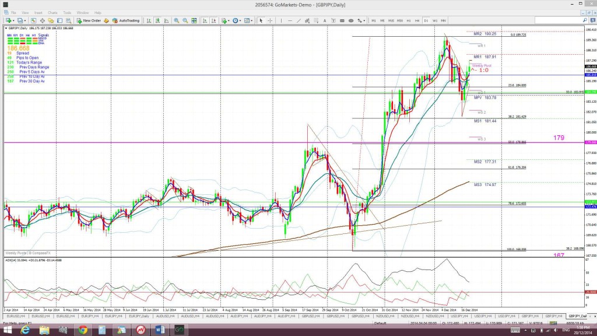Open a new chart from toolbar
This screenshot has width=597, height=336.
click(x=8, y=20)
